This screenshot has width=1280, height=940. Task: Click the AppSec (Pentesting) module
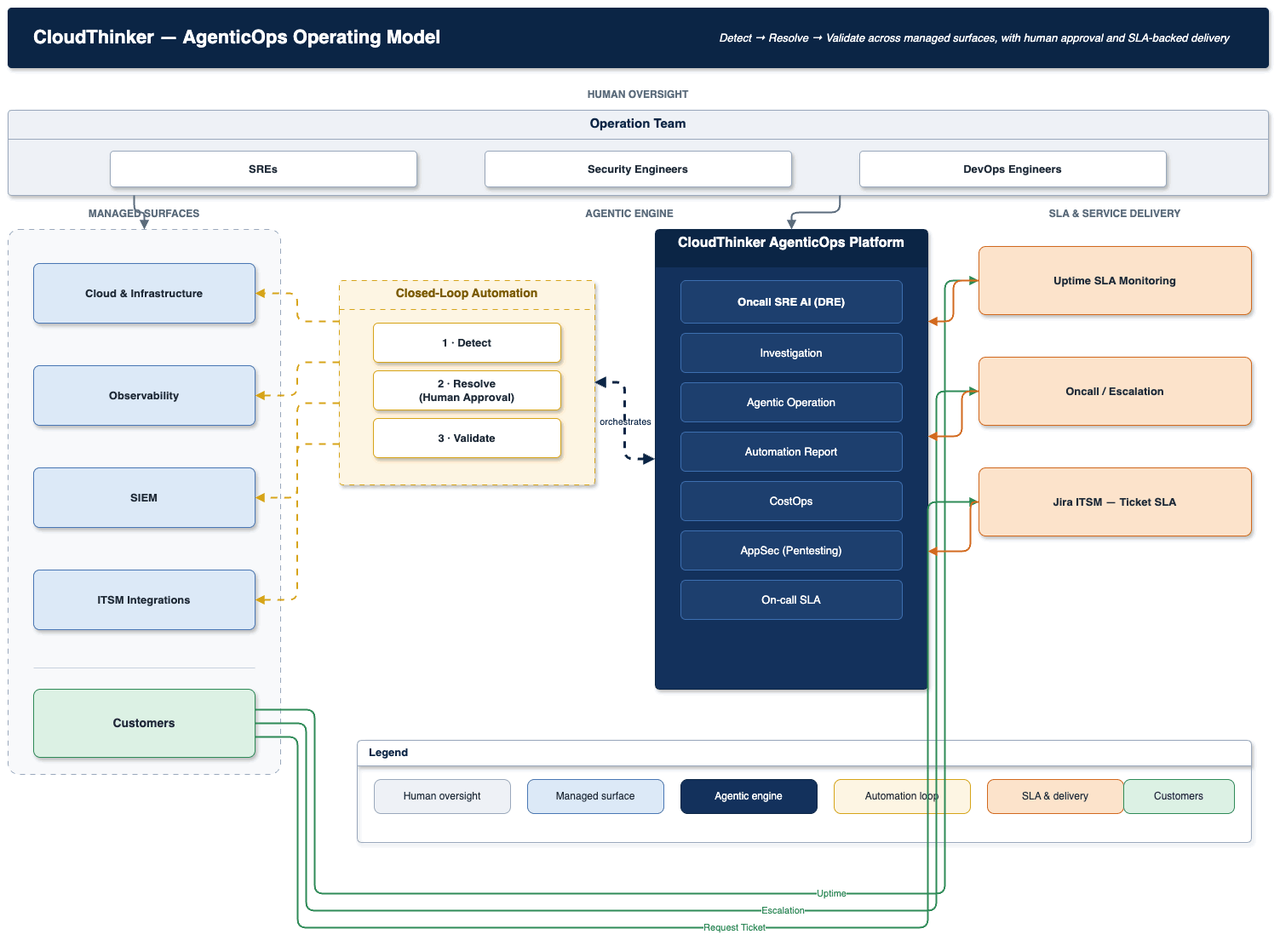point(791,550)
